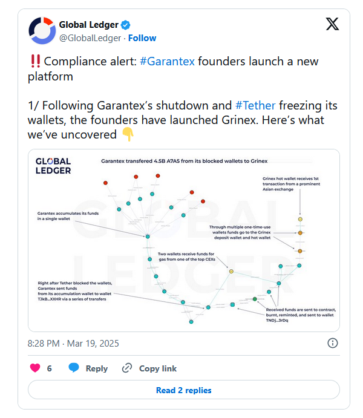Image resolution: width=363 pixels, height=418 pixels.
Task: Open the Global Ledger profile avatar
Action: click(x=42, y=31)
